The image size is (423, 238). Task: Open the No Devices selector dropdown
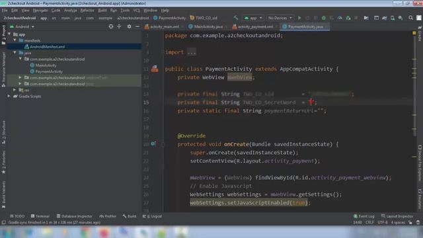[280, 18]
